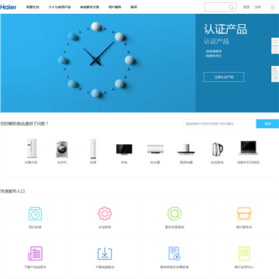The height and width of the screenshot is (279, 279).
Task: Click the blue calendar clock appointment icon
Action: (x=35, y=214)
